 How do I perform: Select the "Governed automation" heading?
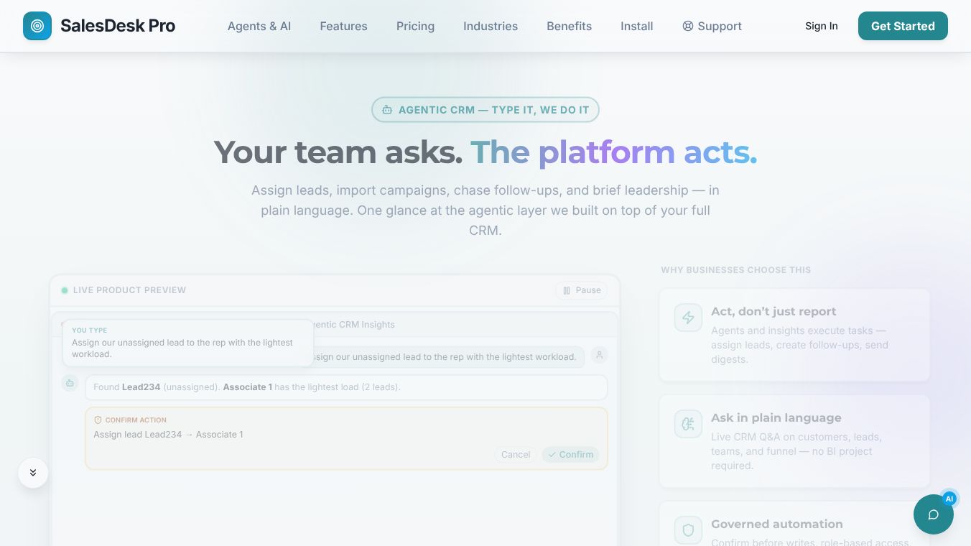[777, 524]
